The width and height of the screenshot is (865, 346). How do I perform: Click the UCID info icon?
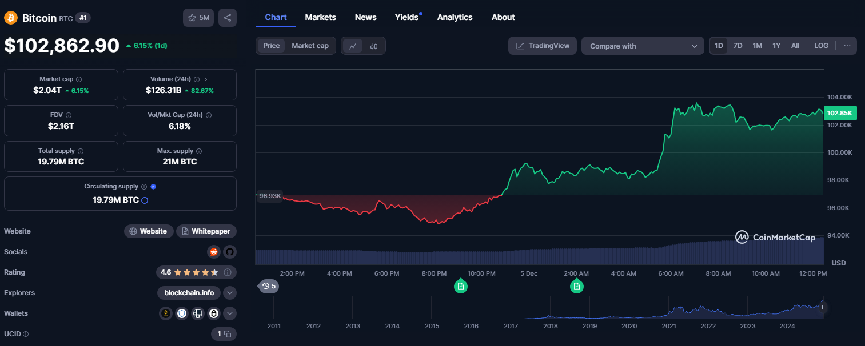[x=26, y=334]
